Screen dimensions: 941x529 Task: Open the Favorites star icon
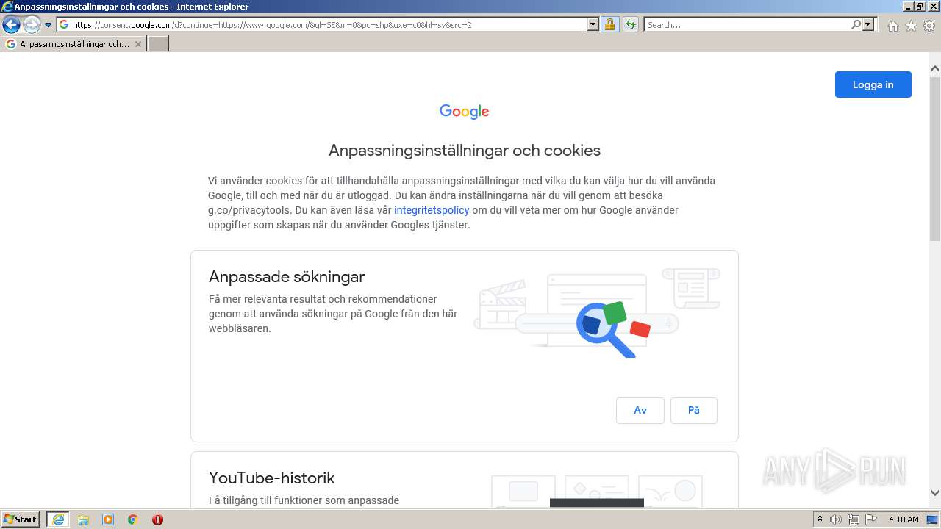coord(911,26)
